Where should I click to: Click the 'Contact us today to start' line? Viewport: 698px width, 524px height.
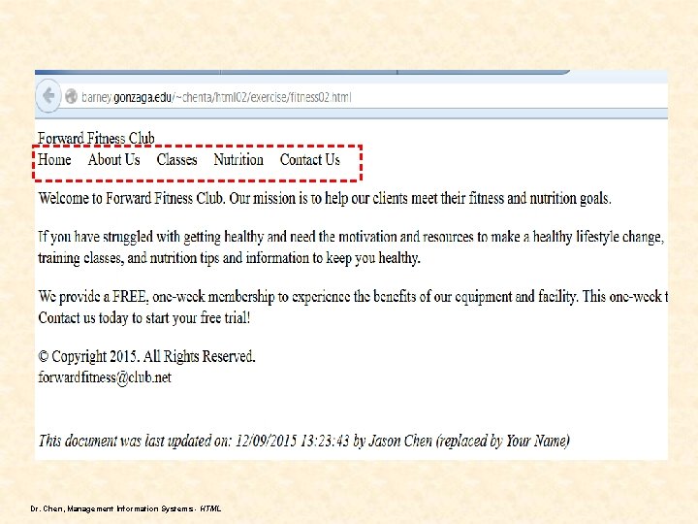click(x=144, y=318)
